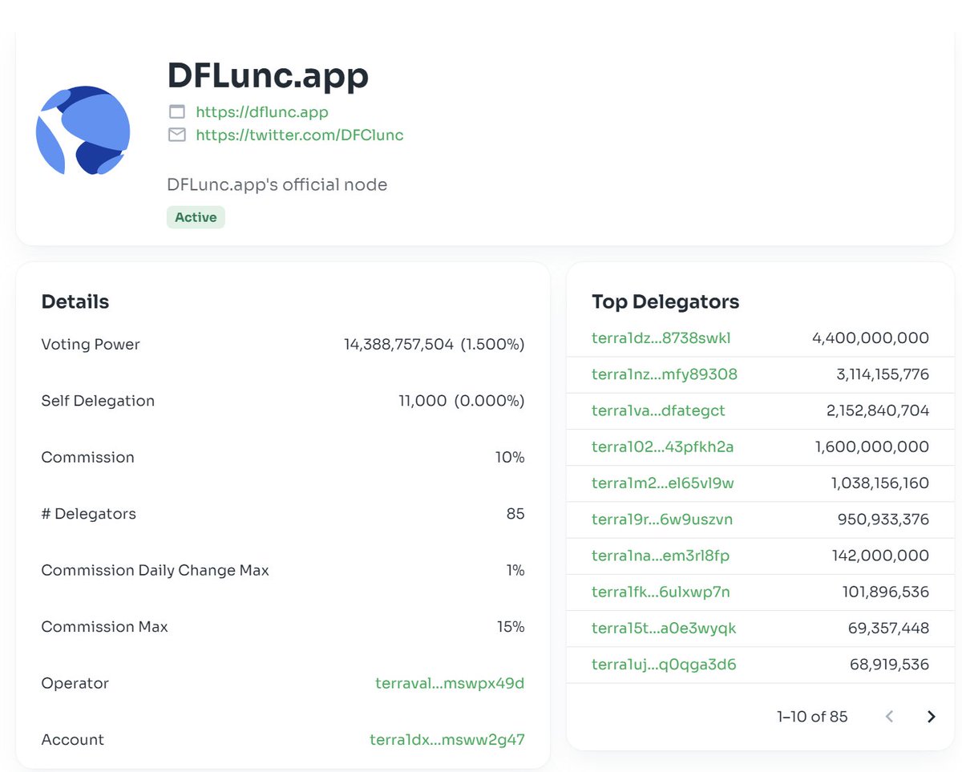This screenshot has width=962, height=772.
Task: Click the Voting Power value 14,388,757,504
Action: pos(399,345)
